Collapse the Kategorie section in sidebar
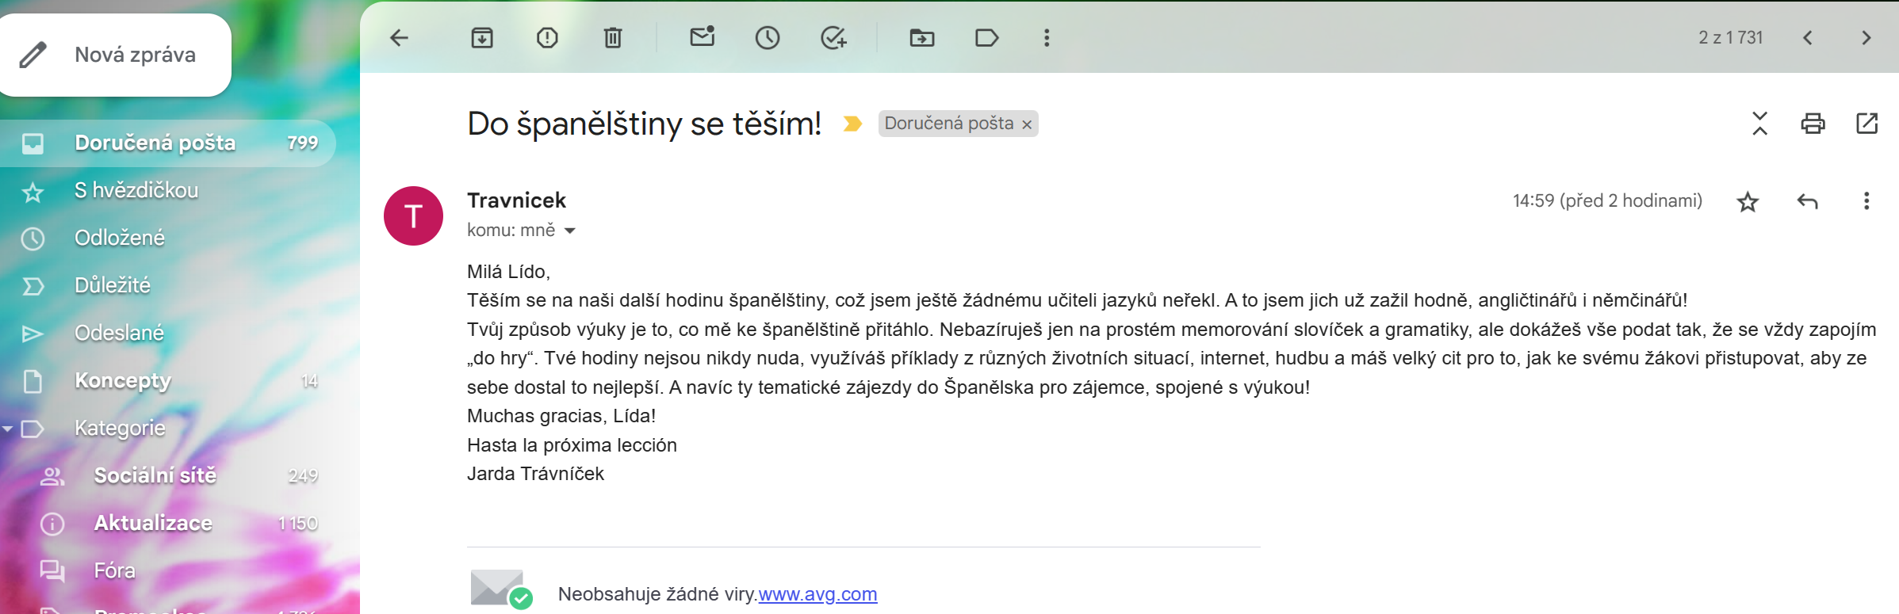This screenshot has height=614, width=1899. [8, 429]
